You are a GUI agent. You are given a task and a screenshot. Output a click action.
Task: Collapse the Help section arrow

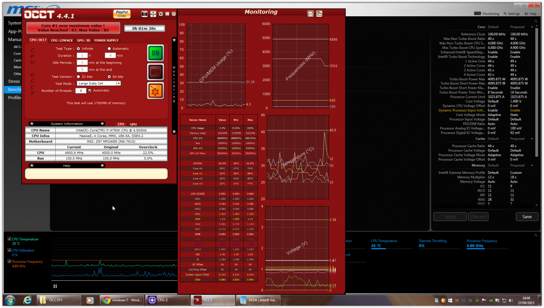pyautogui.click(x=102, y=165)
